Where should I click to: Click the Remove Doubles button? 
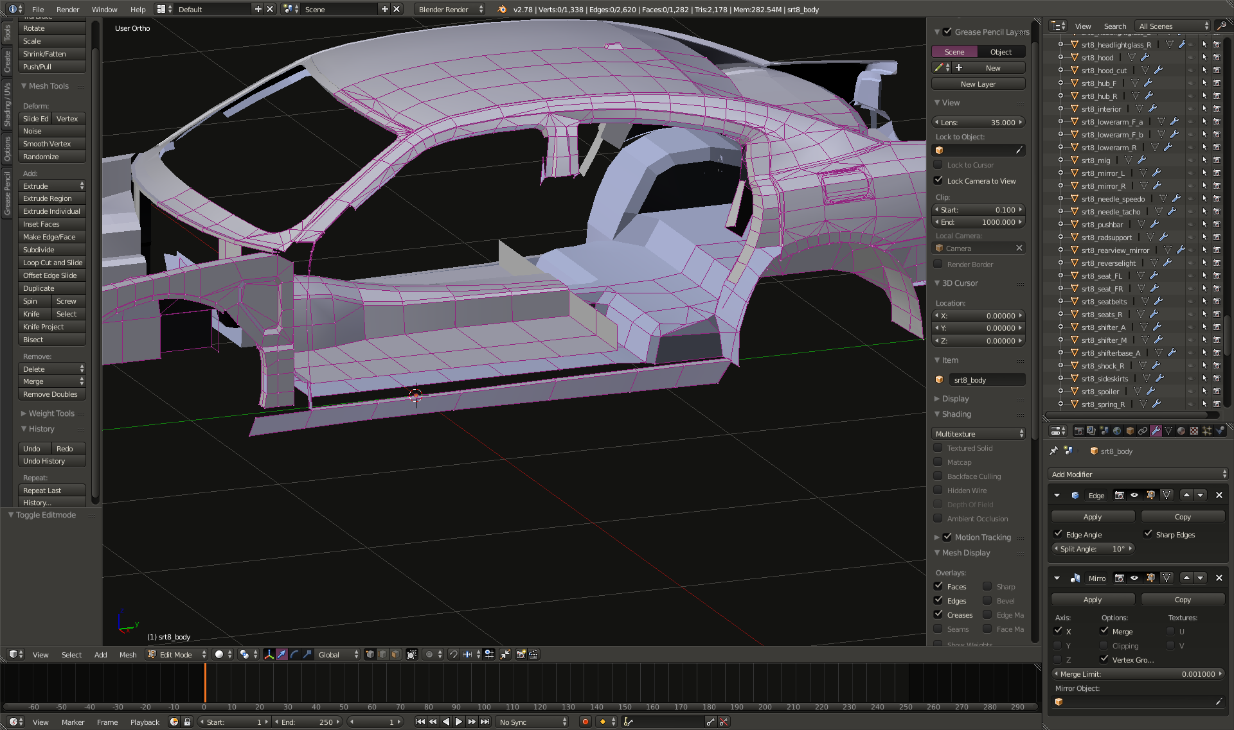point(51,394)
